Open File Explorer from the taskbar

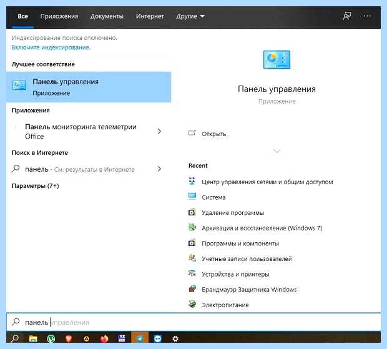click(33, 338)
